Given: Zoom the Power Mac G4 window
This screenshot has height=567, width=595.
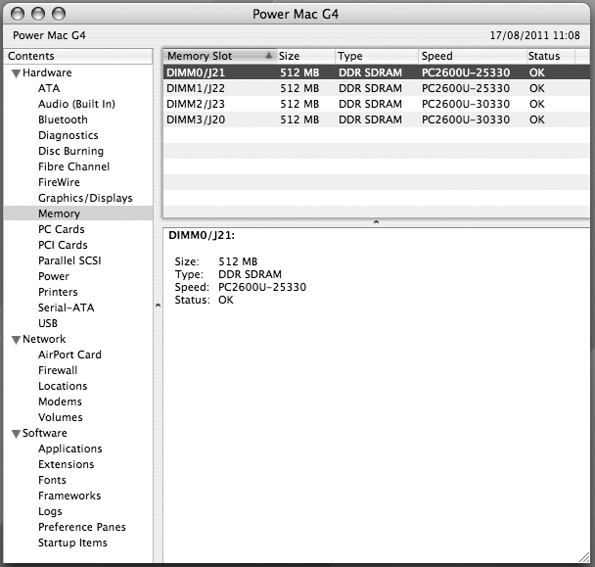Looking at the screenshot, I should pos(59,14).
